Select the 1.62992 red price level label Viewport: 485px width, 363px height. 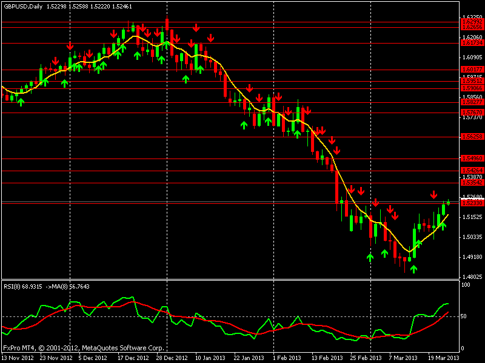[x=472, y=22]
